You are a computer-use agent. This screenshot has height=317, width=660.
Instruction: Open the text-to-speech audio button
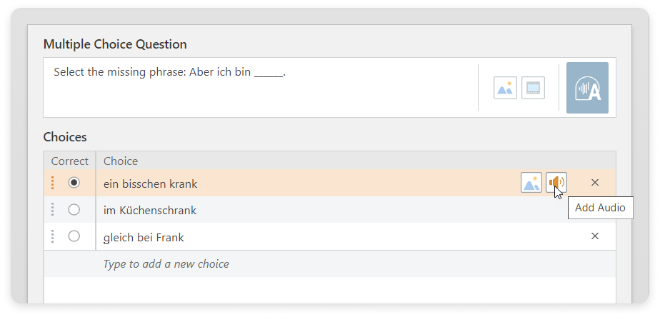pos(587,88)
